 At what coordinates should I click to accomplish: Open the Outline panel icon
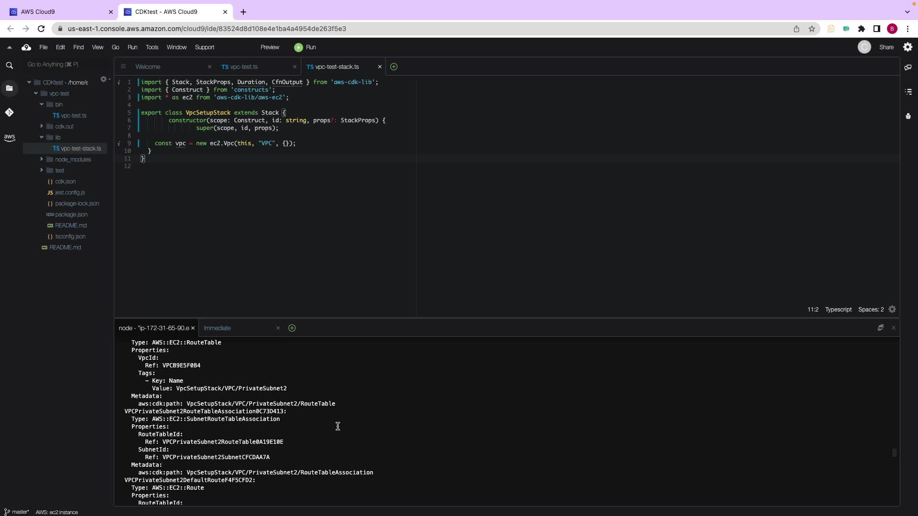coord(908,92)
